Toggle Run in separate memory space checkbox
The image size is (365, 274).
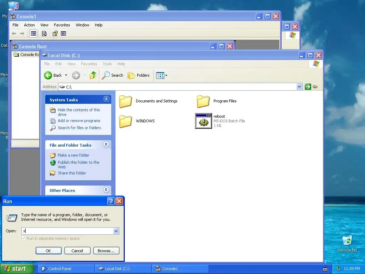(24, 238)
